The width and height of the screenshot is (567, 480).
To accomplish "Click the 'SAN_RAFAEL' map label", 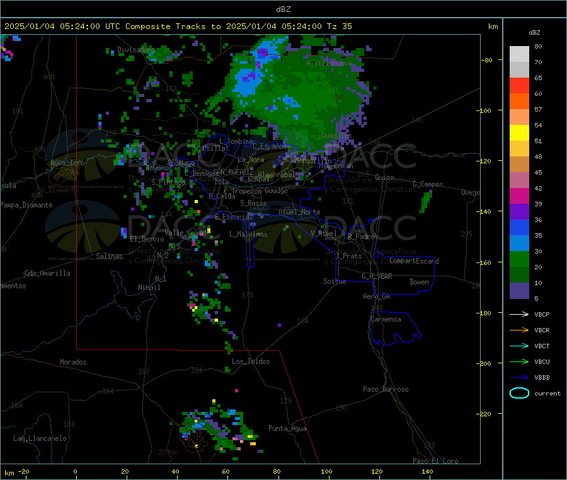I will coord(231,172).
